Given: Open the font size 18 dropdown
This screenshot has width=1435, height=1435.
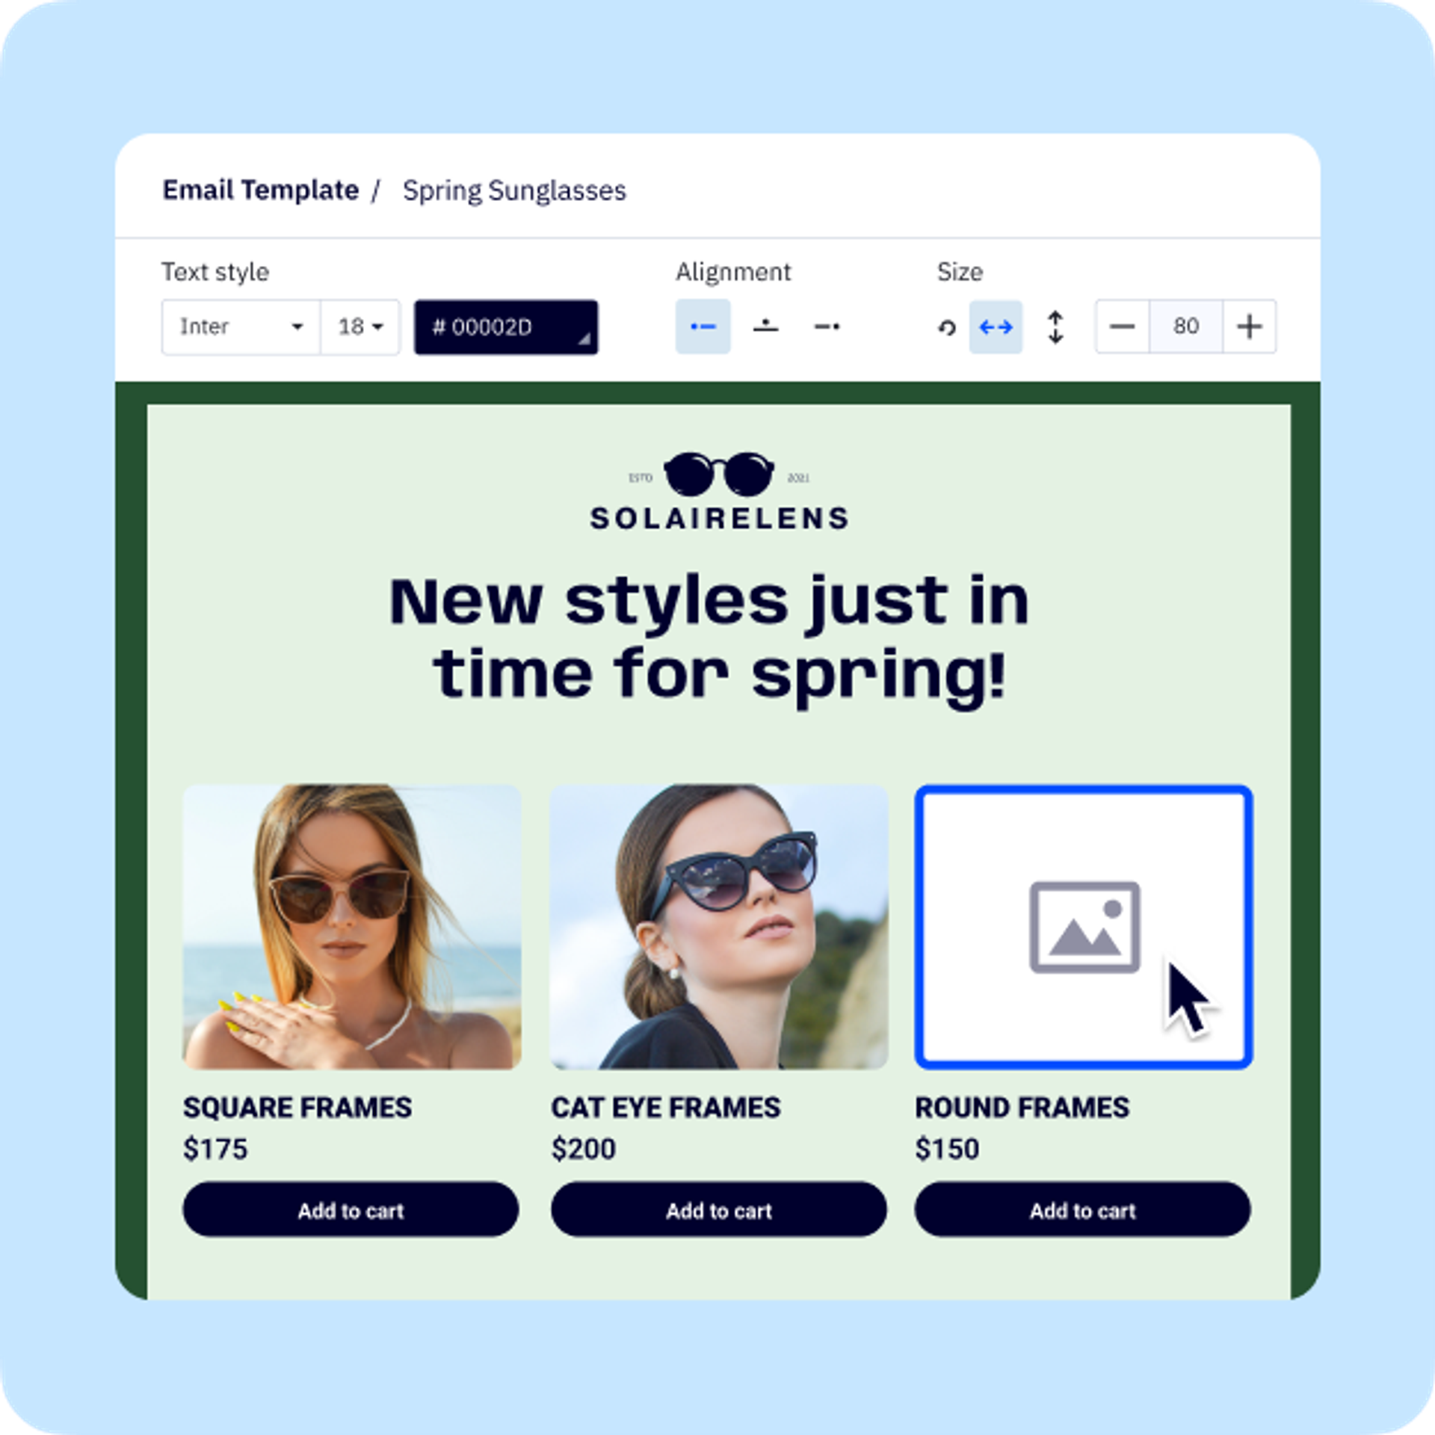Looking at the screenshot, I should tap(360, 327).
